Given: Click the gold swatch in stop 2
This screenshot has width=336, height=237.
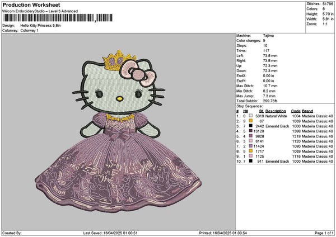Looking at the screenshot, I should (x=251, y=121).
